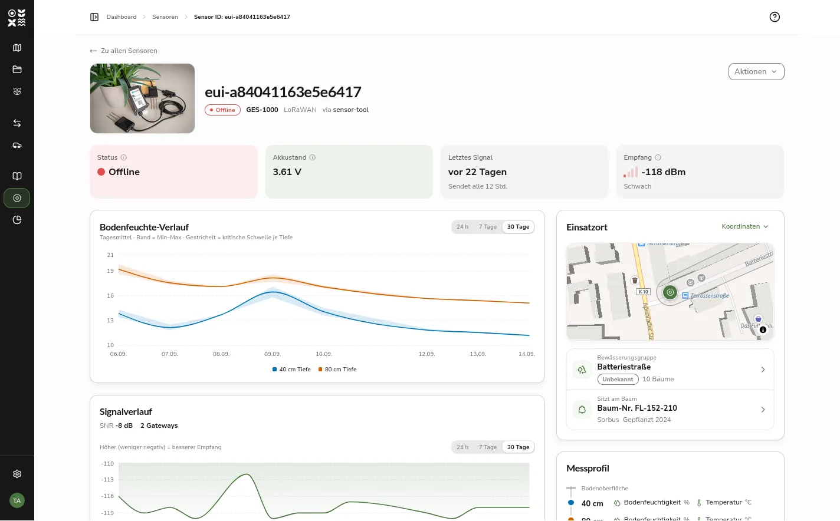Open the Baum-Nr. FL-152-210 row chevron
The image size is (840, 521).
(763, 410)
